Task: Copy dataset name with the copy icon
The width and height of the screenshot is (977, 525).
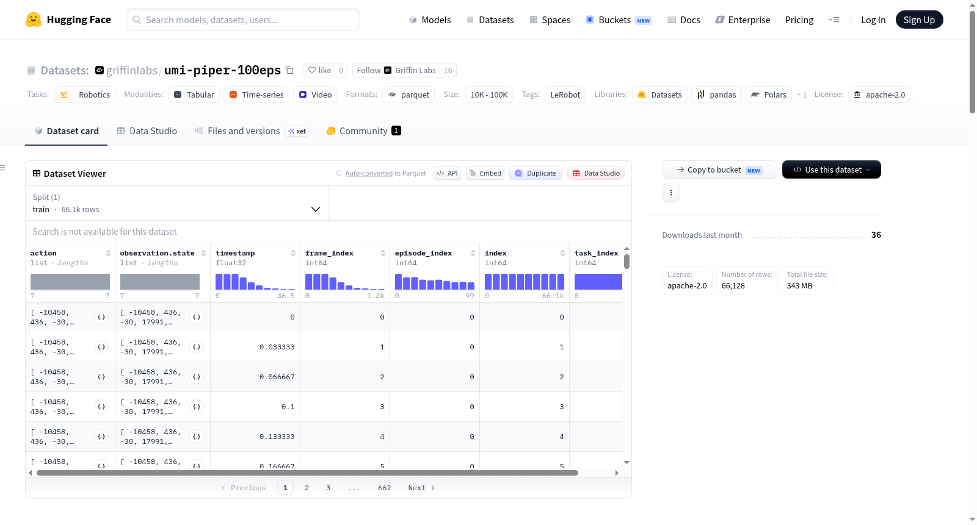Action: pyautogui.click(x=290, y=70)
